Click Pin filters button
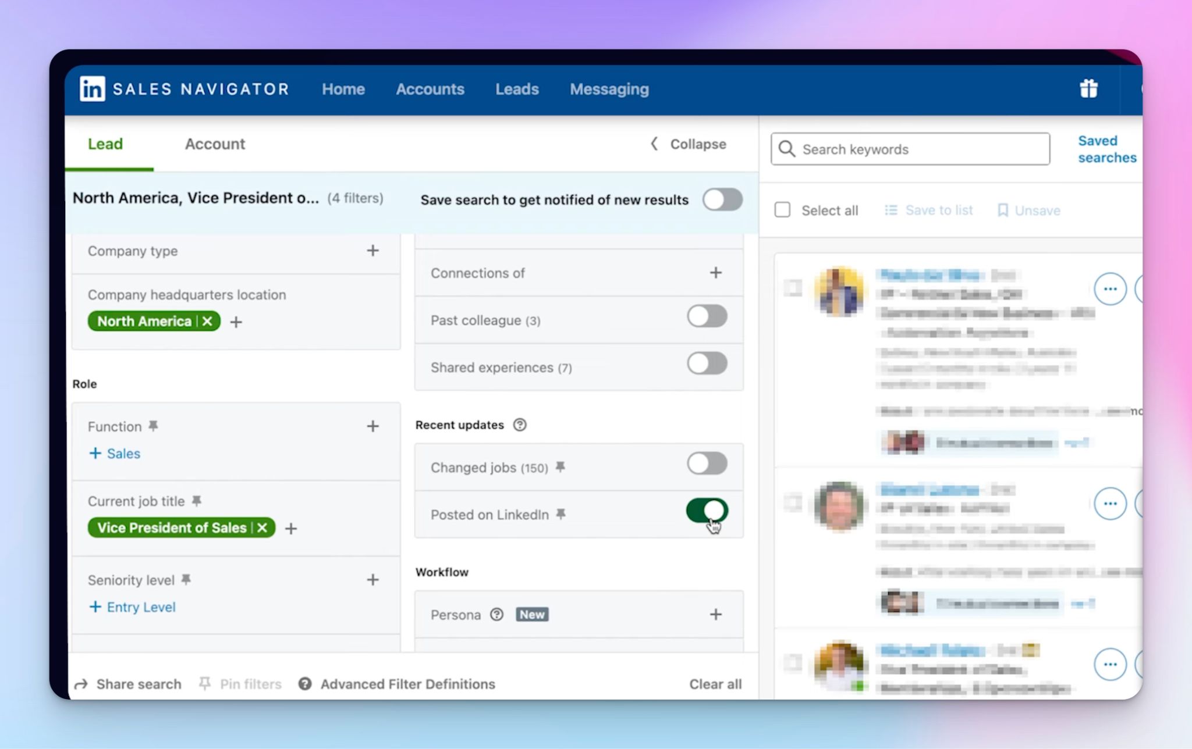The width and height of the screenshot is (1192, 749). [240, 684]
